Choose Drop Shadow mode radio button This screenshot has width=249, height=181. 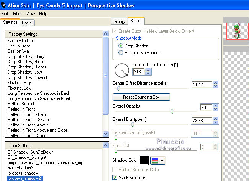tap(121, 46)
